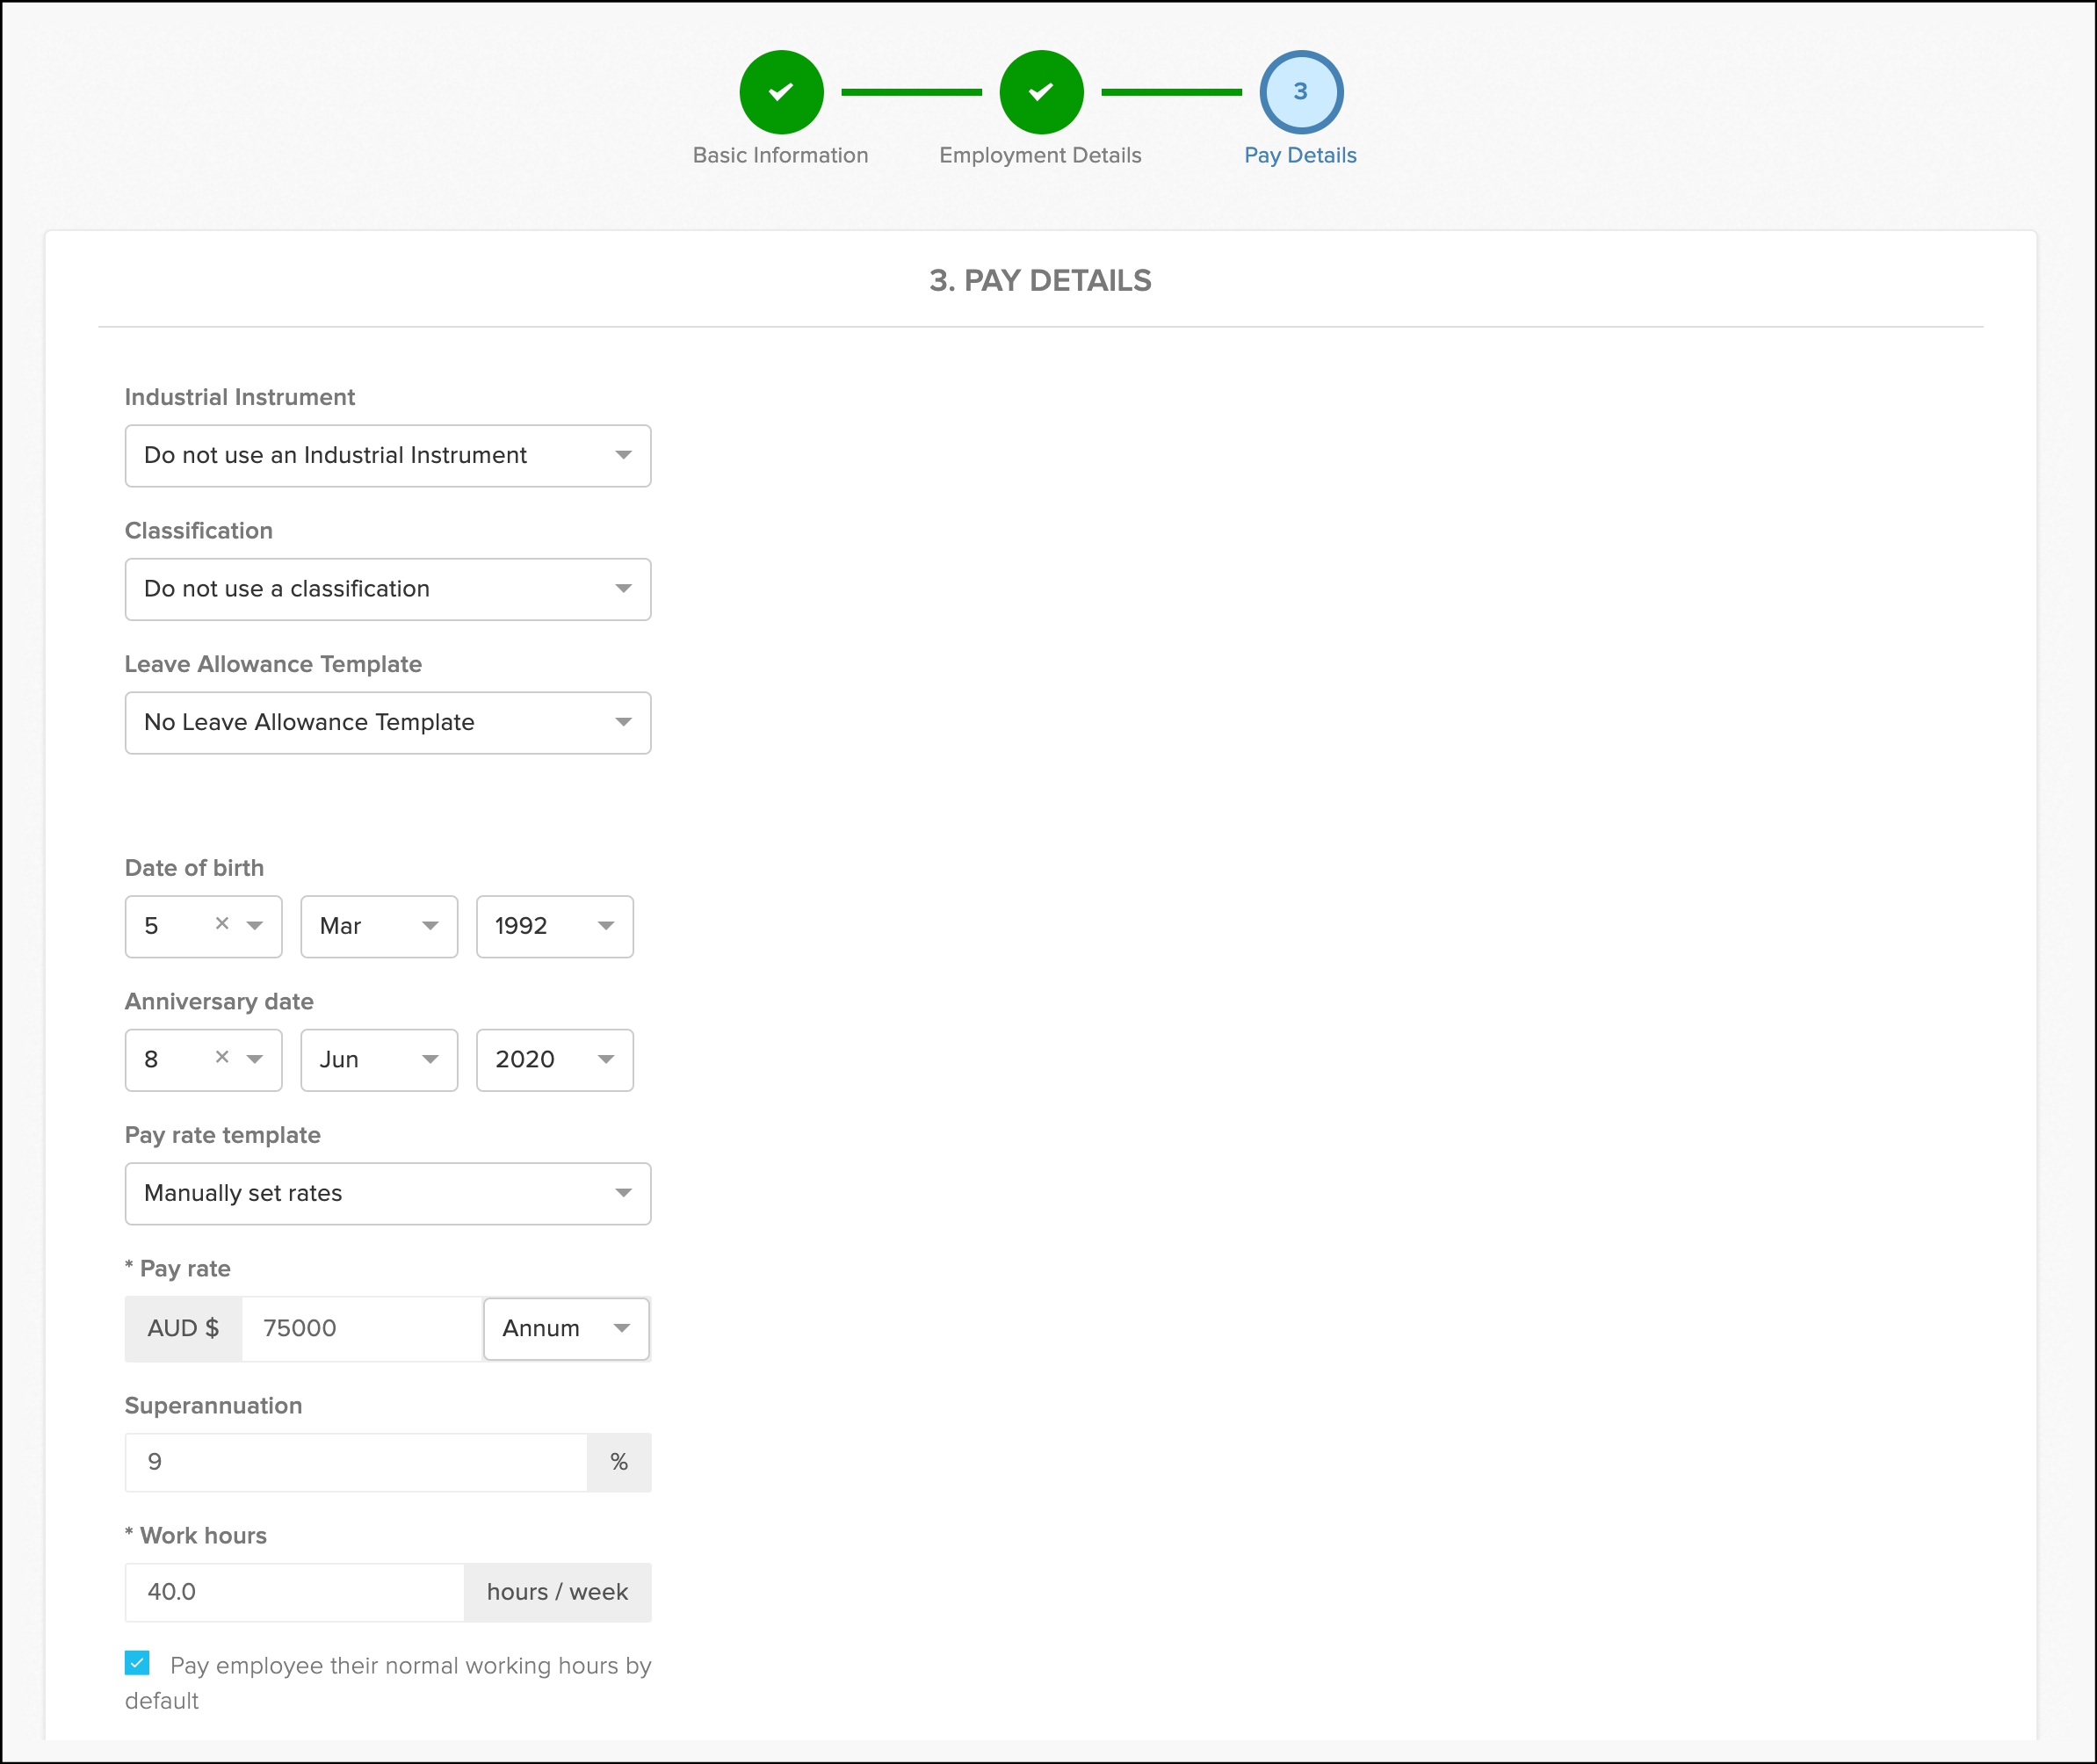Go to the Employment Details step label
Image resolution: width=2097 pixels, height=1764 pixels.
point(1040,155)
